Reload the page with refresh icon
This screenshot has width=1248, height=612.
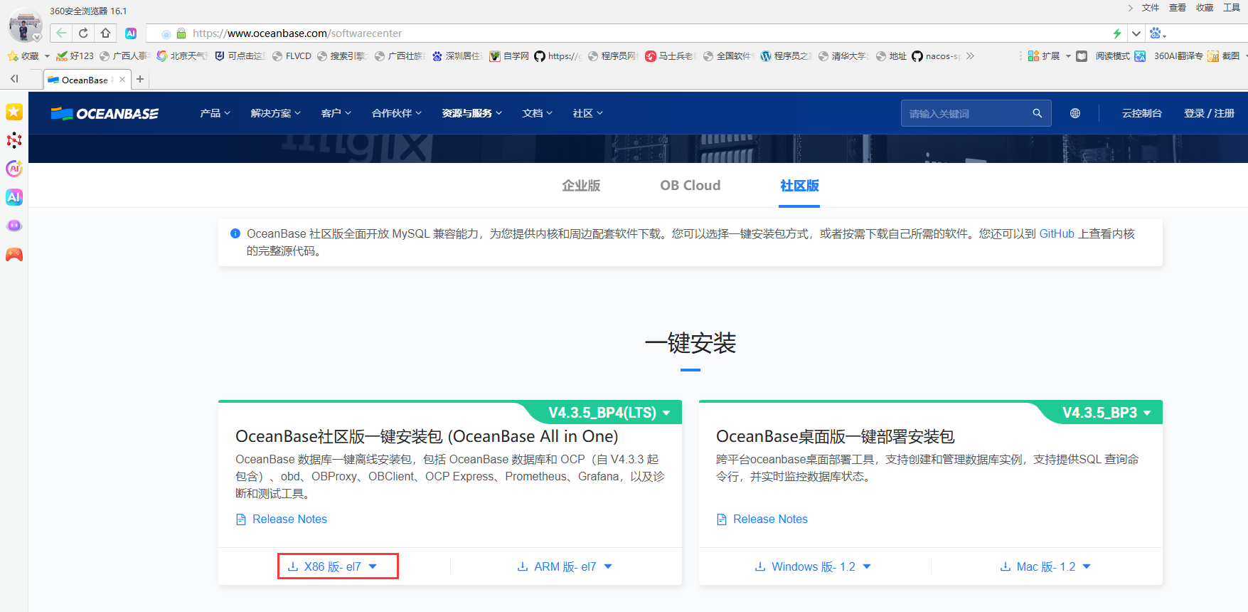point(83,33)
